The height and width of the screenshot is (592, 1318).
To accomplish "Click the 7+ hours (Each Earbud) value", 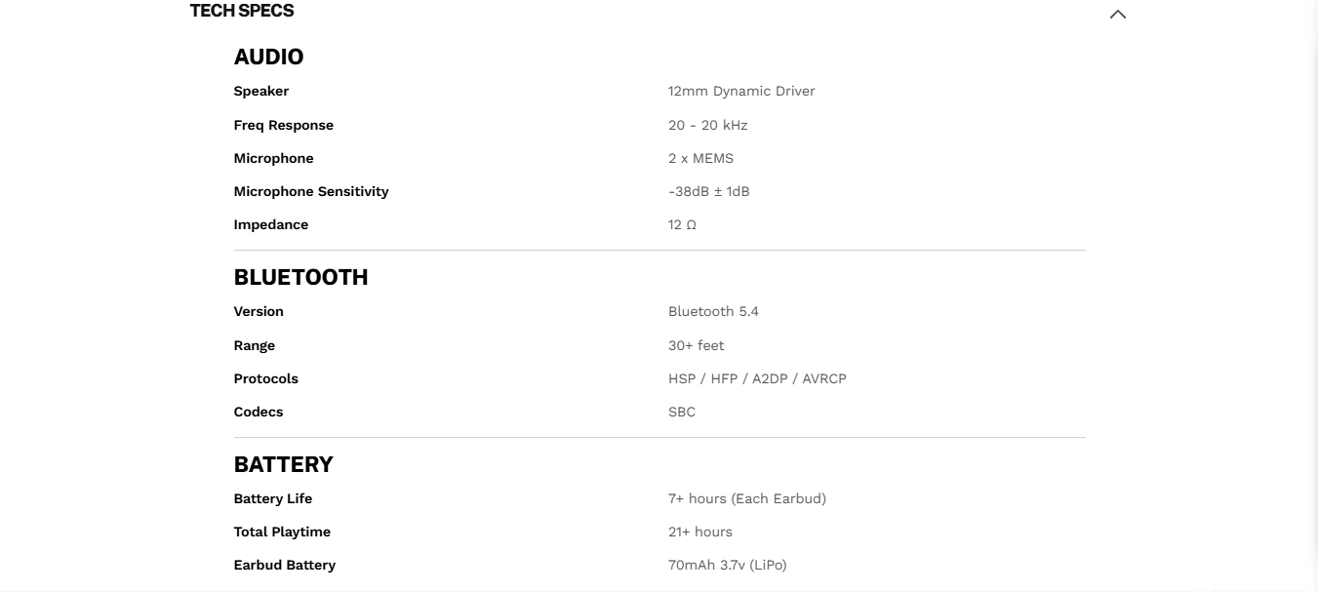I will pyautogui.click(x=746, y=498).
